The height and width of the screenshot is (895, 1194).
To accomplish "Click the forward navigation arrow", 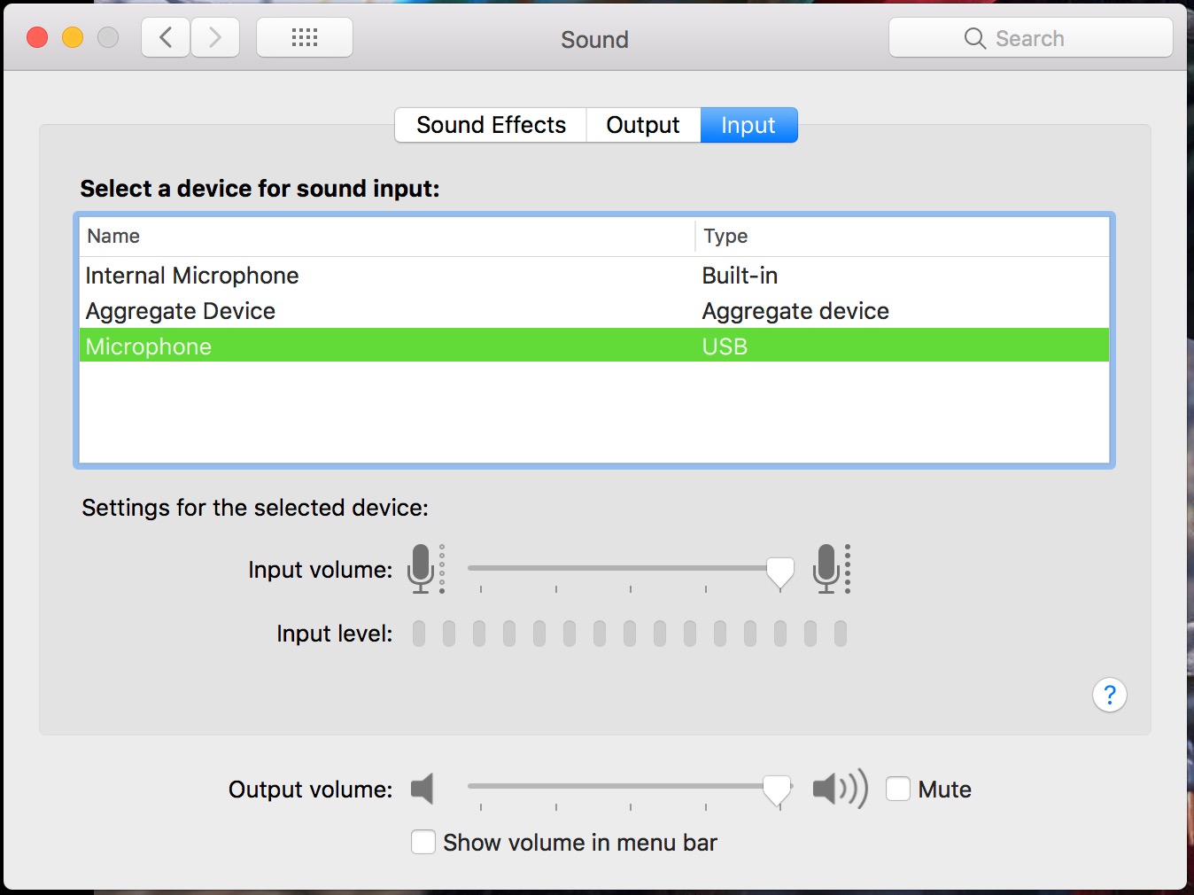I will coord(215,37).
